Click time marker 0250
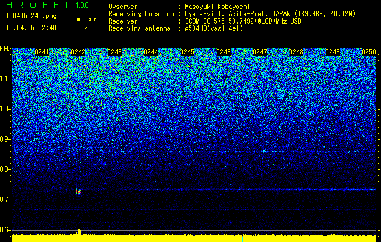The height and width of the screenshot is (242, 381). click(x=369, y=52)
